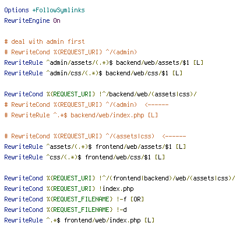Click the '^admin/assets/(.*)$' pattern
The height and width of the screenshot is (230, 240).
point(79,62)
